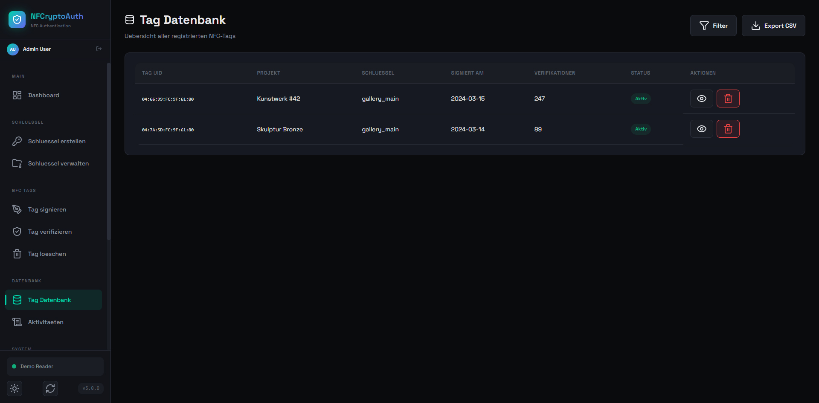Open Schluessel verwalten section
The height and width of the screenshot is (403, 819).
click(58, 163)
